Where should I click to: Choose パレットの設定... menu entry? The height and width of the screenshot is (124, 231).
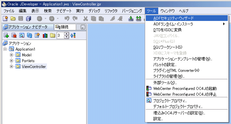187,65
